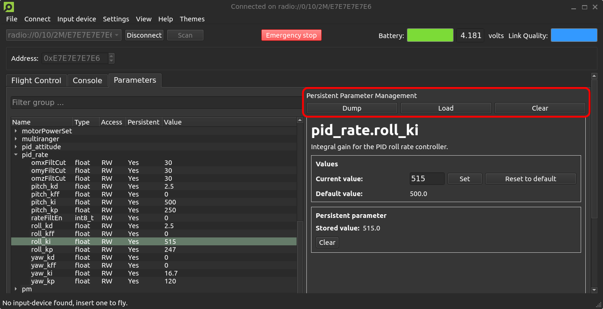Select the pitch_kff parameter row
Image resolution: width=603 pixels, height=309 pixels.
click(x=154, y=194)
